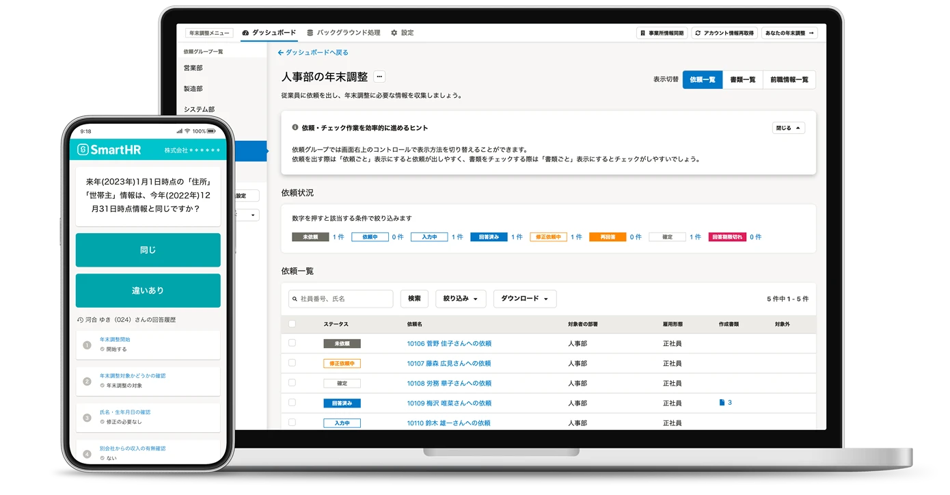Check the box for 10108 労務 華子
Image resolution: width=950 pixels, height=495 pixels.
(292, 383)
